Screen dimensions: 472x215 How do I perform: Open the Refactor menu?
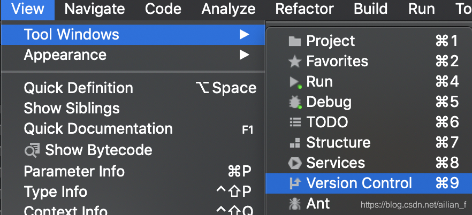(304, 9)
